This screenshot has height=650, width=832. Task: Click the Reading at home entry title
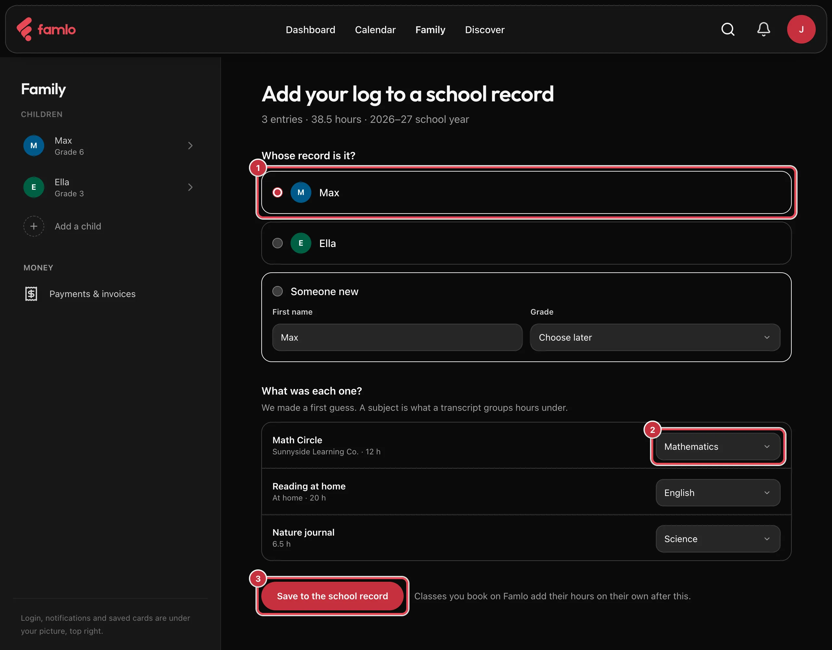pos(308,486)
